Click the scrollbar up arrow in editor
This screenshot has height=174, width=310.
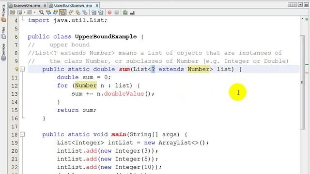coord(302,19)
